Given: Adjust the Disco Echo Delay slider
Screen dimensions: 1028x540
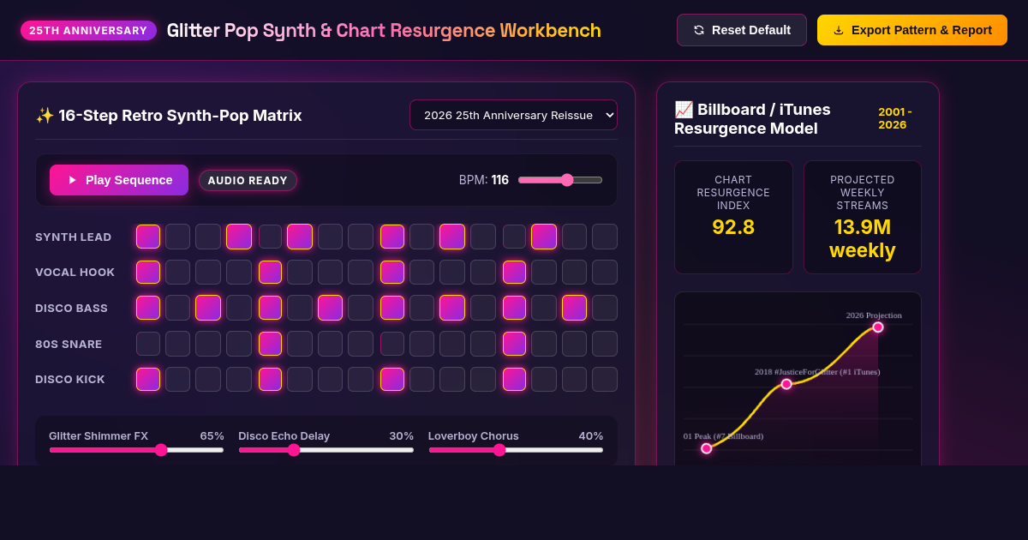Looking at the screenshot, I should tap(326, 450).
